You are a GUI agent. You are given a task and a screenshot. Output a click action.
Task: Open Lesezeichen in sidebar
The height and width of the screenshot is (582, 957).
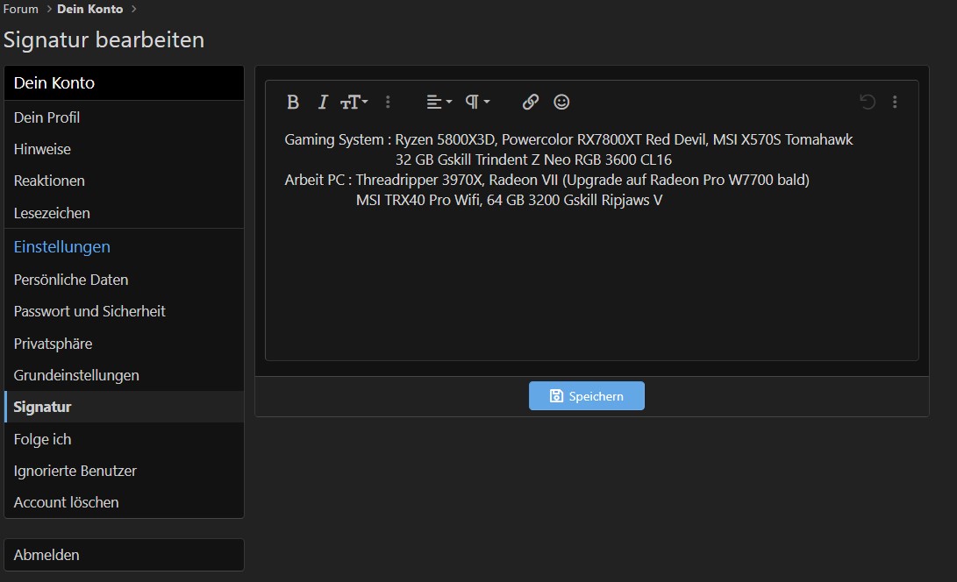pos(124,213)
